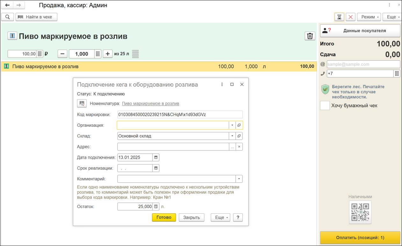Open the search magnifier button
This screenshot has width=402, height=246.
click(8, 17)
